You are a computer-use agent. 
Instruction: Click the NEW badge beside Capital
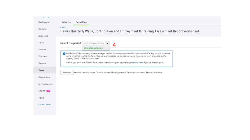pos(48,91)
